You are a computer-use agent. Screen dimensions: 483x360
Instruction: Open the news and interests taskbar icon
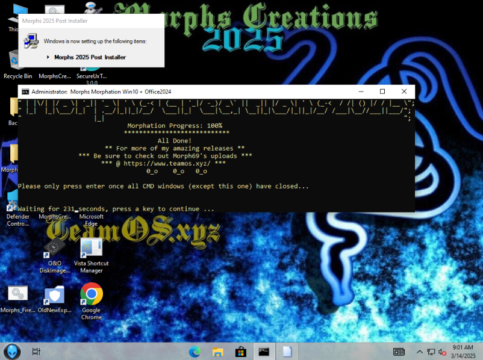click(x=399, y=352)
